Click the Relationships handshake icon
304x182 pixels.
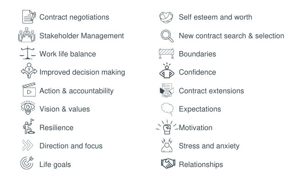(x=168, y=163)
